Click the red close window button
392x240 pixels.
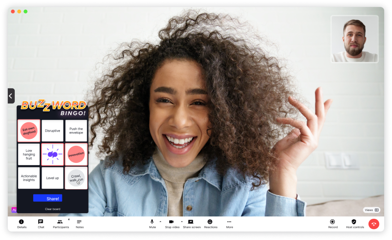(13, 12)
